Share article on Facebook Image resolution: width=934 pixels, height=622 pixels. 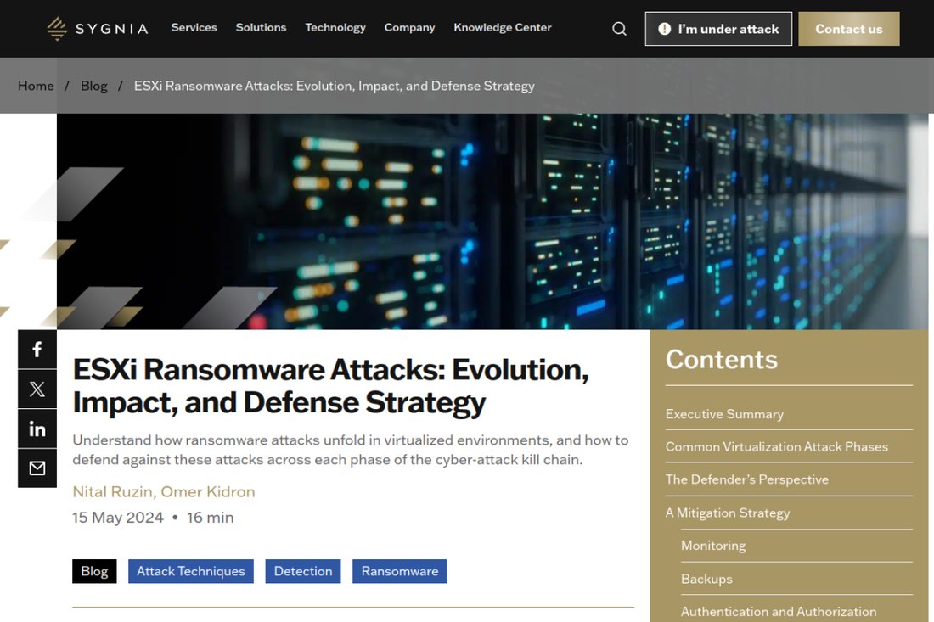click(37, 350)
